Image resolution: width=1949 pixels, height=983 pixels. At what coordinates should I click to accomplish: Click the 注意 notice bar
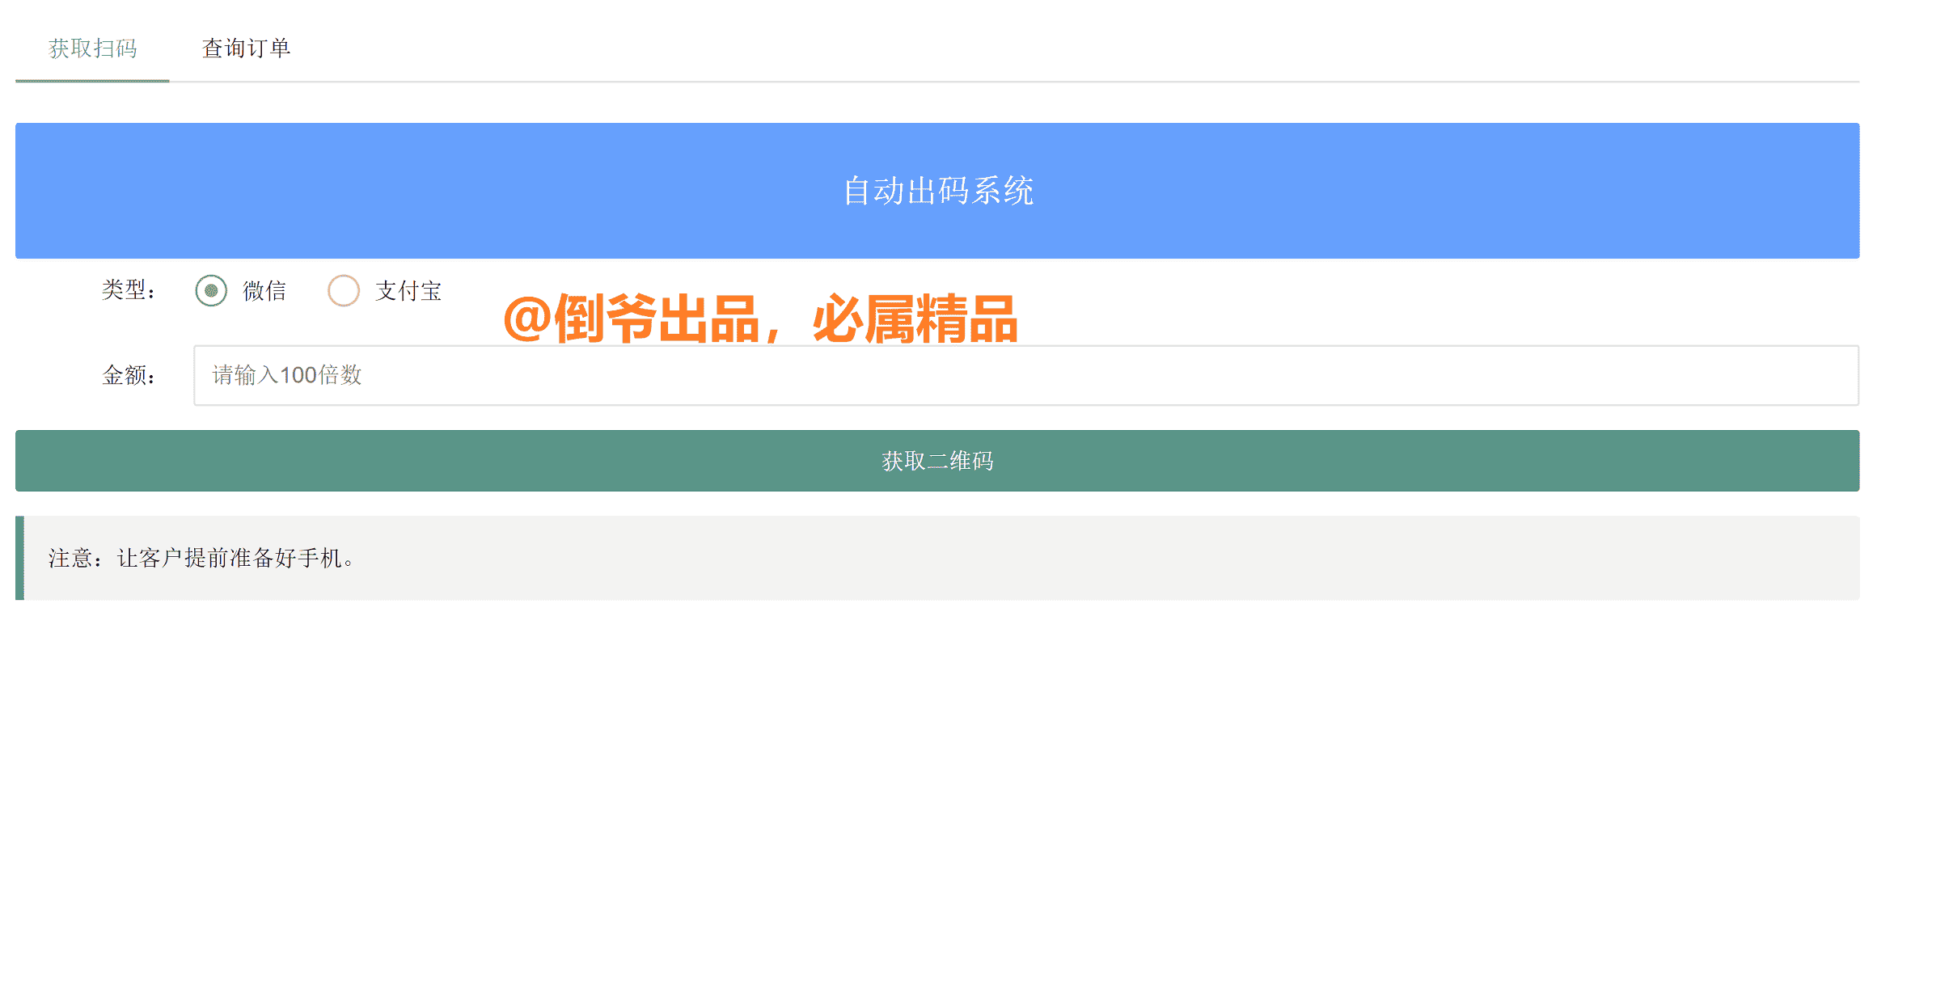pyautogui.click(x=936, y=558)
